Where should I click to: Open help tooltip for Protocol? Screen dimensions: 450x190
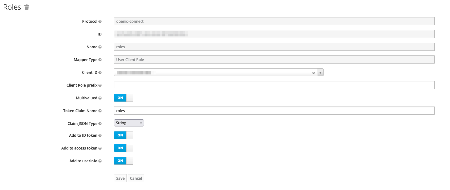pos(99,21)
